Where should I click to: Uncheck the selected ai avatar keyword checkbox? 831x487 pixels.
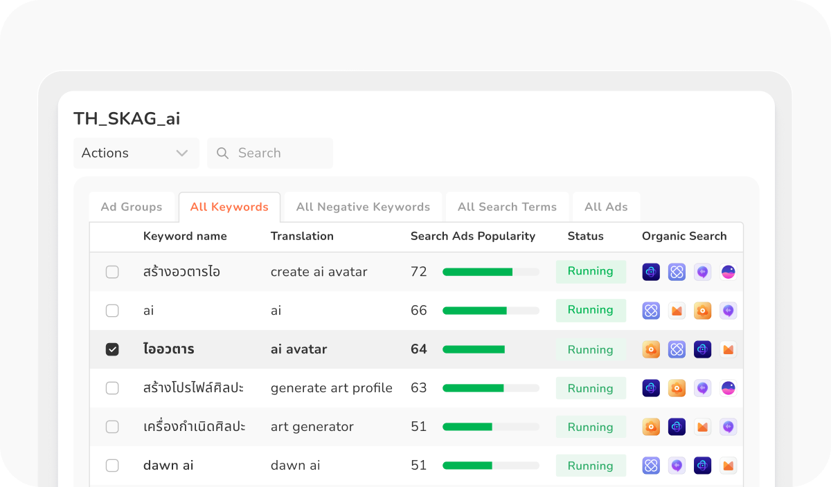[112, 349]
